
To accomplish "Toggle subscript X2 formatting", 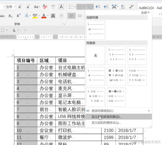I will (10, 16).
